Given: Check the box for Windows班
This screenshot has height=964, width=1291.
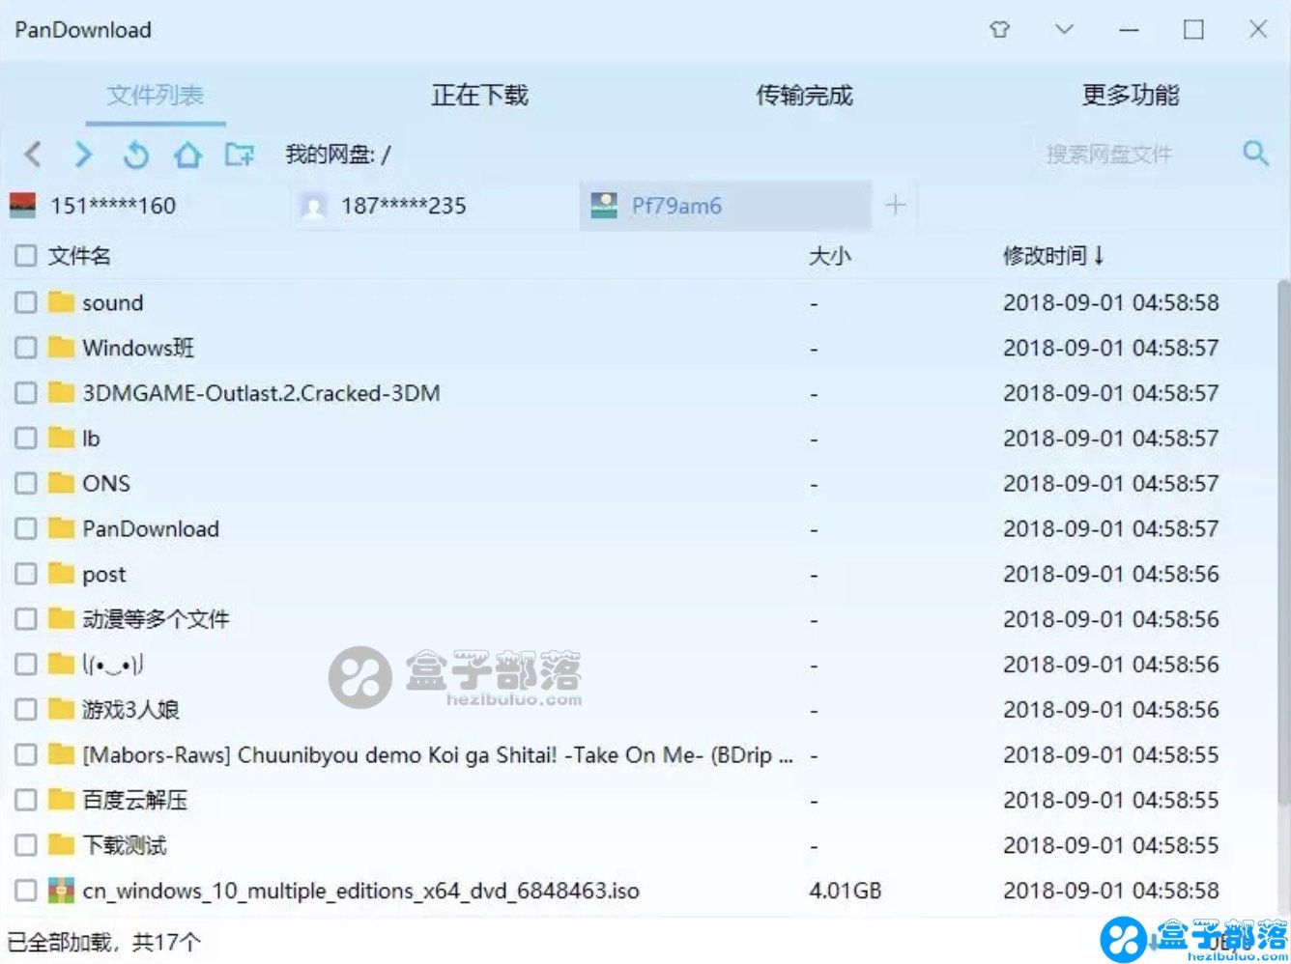Looking at the screenshot, I should coord(26,347).
